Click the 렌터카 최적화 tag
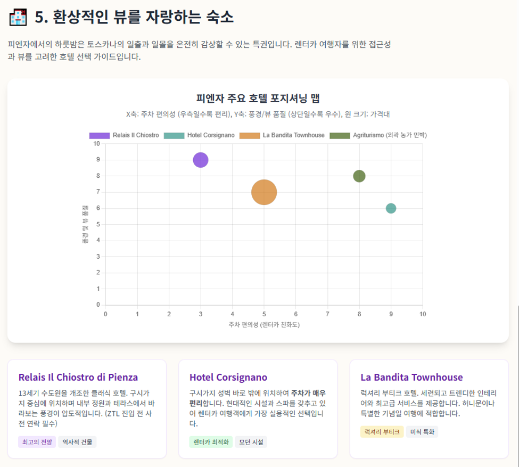The width and height of the screenshot is (519, 467). tap(211, 442)
